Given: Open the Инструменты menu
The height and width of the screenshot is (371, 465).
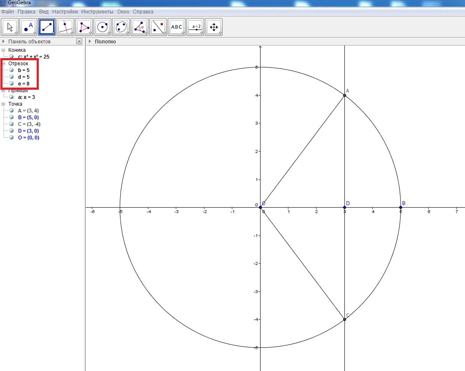Looking at the screenshot, I should [98, 11].
